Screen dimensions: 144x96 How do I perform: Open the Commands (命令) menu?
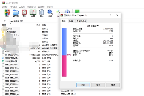[x=14, y=7]
